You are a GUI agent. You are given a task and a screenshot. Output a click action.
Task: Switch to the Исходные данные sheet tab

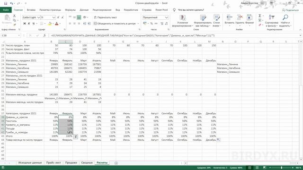click(x=30, y=162)
